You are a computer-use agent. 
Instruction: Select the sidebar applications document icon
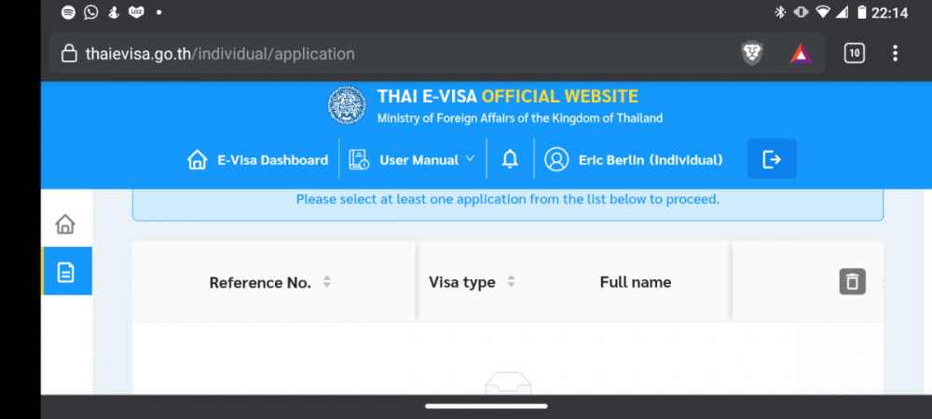pyautogui.click(x=65, y=272)
